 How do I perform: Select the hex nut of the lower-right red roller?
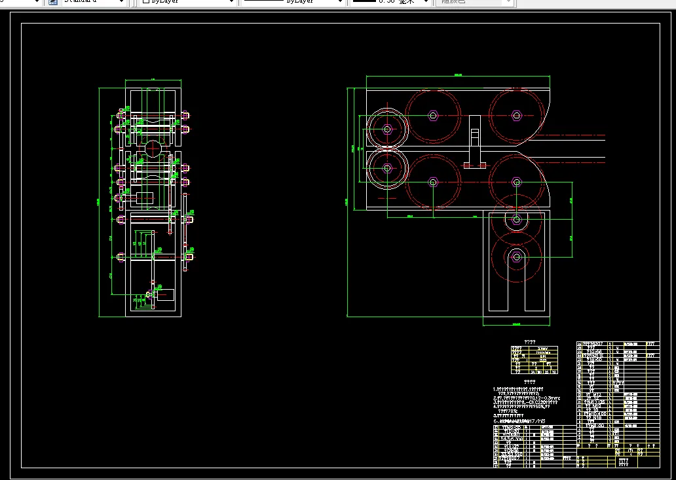(x=516, y=182)
